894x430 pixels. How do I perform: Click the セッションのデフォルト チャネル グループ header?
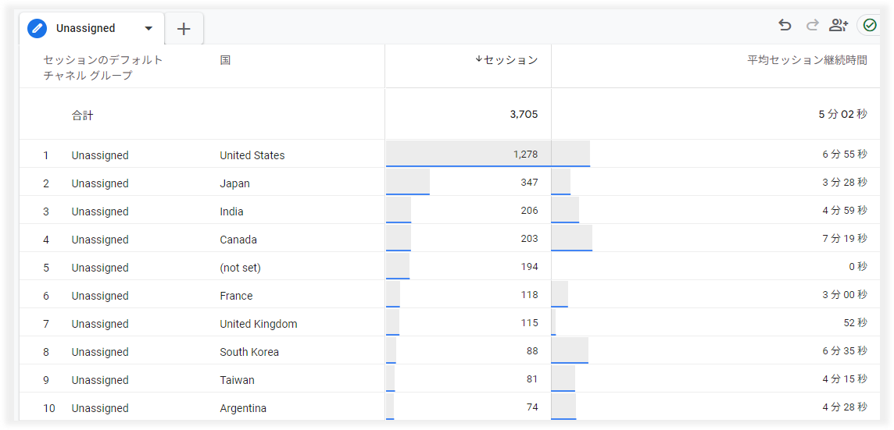103,68
